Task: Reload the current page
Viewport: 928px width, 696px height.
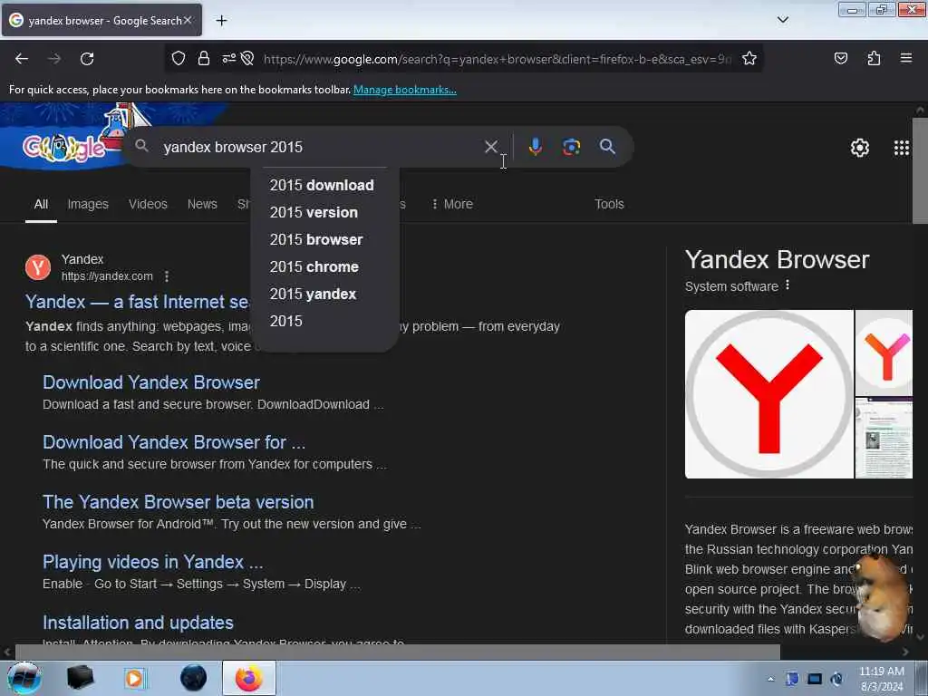Action: [x=87, y=59]
